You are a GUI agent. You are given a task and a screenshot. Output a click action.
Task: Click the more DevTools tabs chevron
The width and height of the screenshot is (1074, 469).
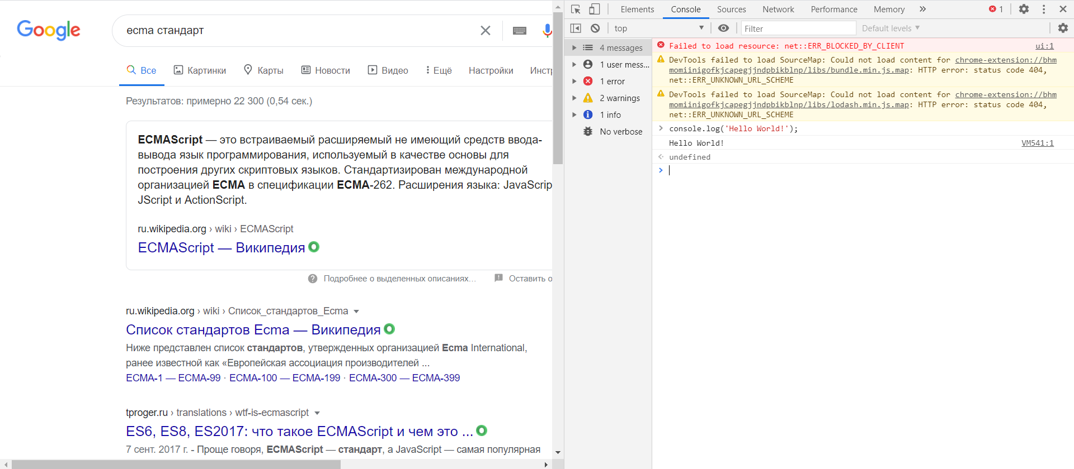(x=922, y=9)
